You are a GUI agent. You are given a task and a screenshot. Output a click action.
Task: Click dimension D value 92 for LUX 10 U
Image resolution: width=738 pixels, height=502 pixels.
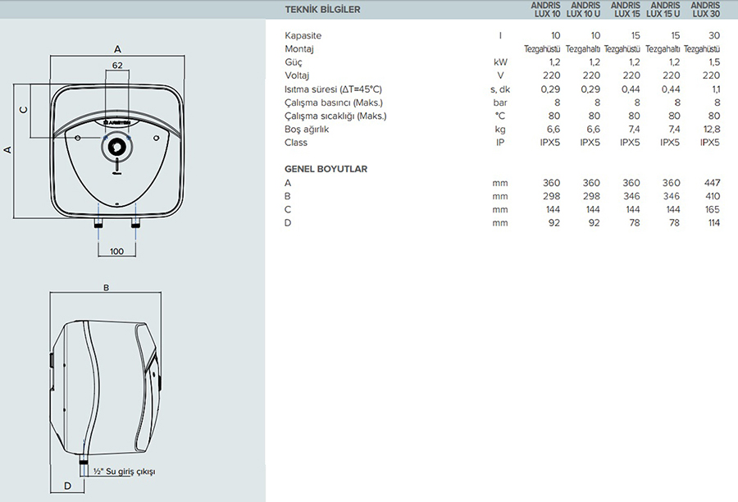pos(594,223)
